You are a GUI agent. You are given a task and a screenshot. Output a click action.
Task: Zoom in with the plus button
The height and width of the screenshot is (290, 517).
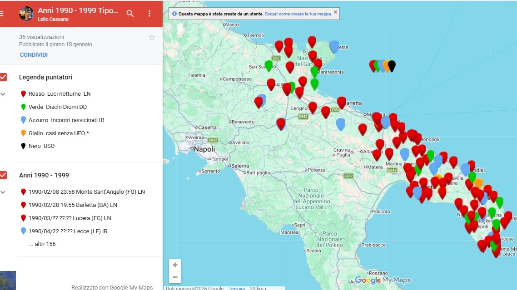pyautogui.click(x=175, y=265)
